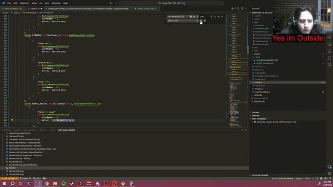The height and width of the screenshot is (187, 333).
Task: Select the RustCircuitBase editor tab
Action: point(12,9)
